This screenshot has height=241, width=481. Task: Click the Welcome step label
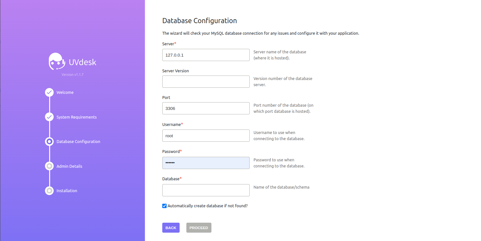coord(65,93)
